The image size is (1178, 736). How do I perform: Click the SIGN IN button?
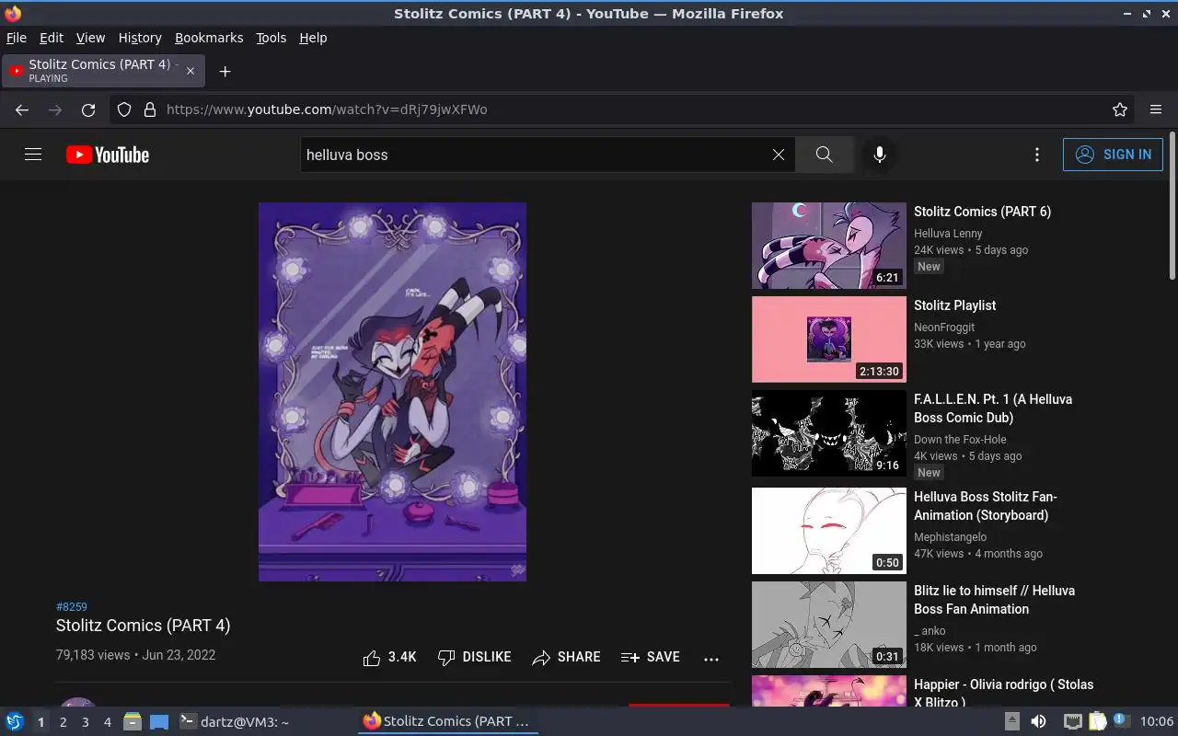click(x=1113, y=155)
